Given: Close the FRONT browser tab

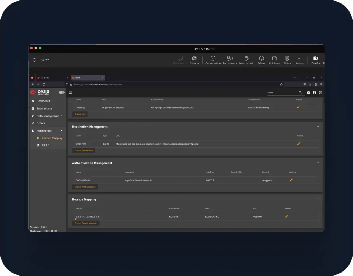Looking at the screenshot, I should (102, 78).
